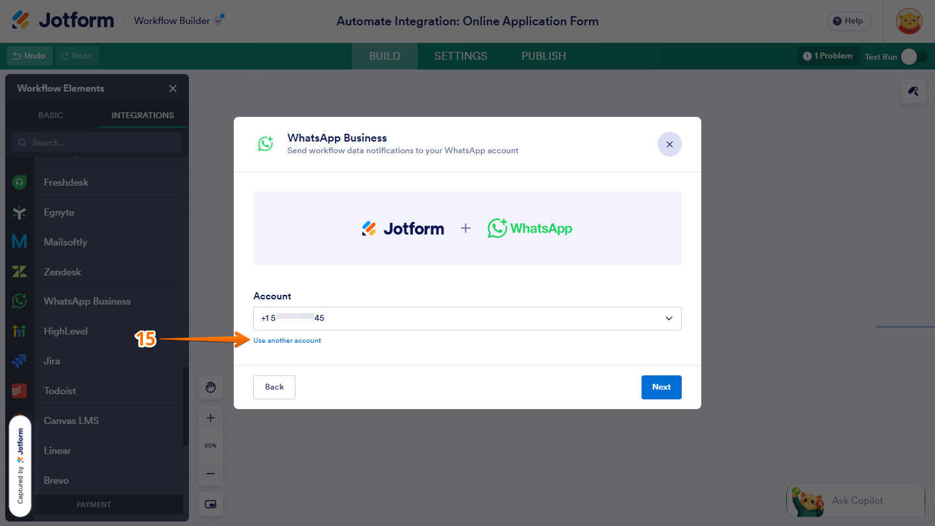Click the Use another account link

(287, 340)
